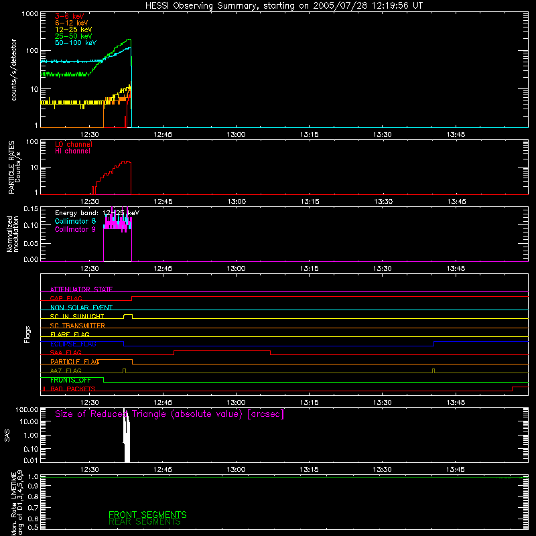Select the NON_SOLAR_EVENT flag label
The width and height of the screenshot is (536, 536).
tap(81, 308)
